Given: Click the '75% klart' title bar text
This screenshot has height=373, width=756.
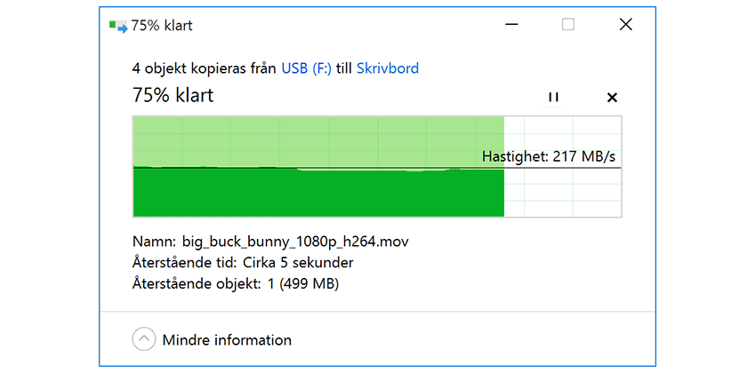Looking at the screenshot, I should (x=162, y=26).
